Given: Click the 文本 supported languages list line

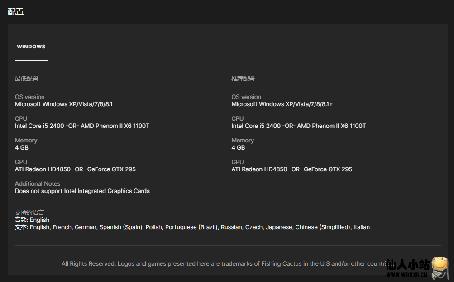Looking at the screenshot, I should coord(192,227).
